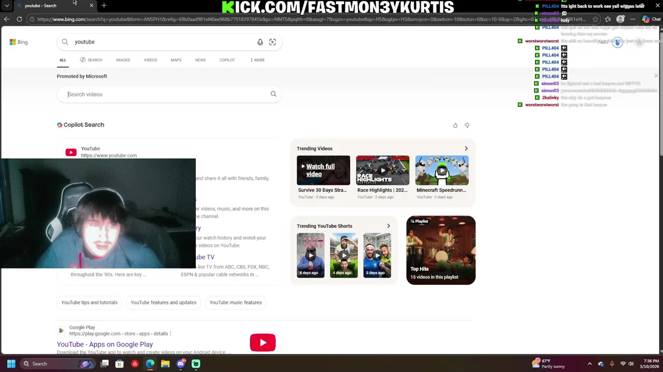The image size is (663, 372).
Task: Click YouTube tips and tutorials chip
Action: [89, 302]
